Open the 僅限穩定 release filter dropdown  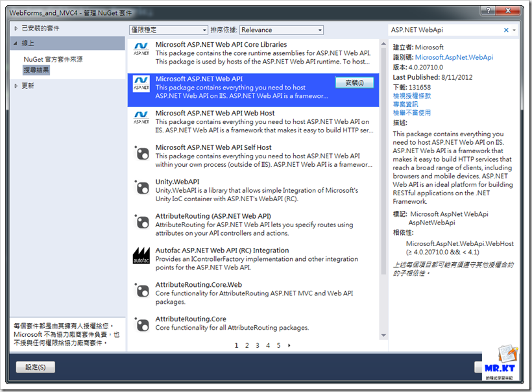tap(168, 30)
